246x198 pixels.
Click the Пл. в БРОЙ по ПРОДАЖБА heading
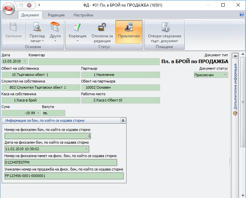click(x=195, y=61)
